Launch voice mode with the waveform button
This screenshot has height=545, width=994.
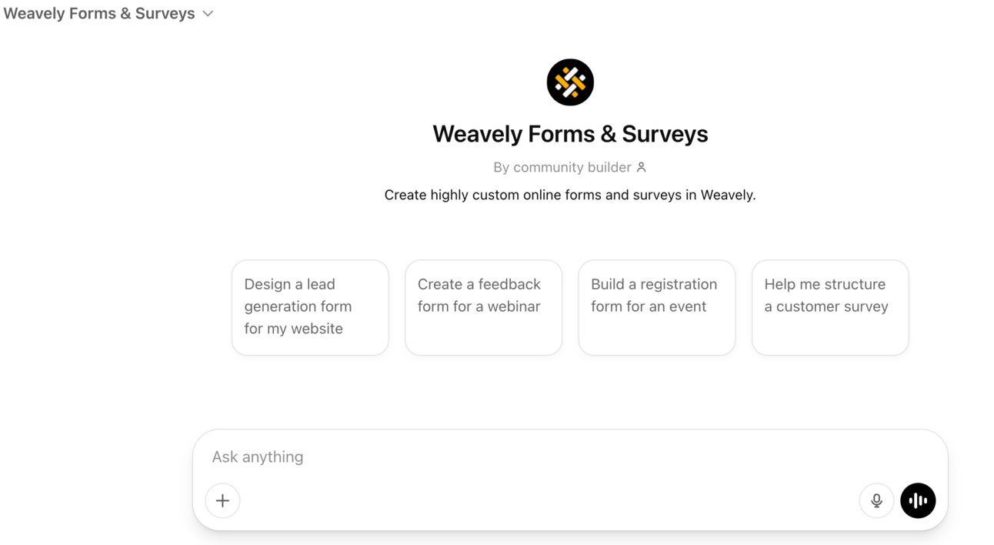coord(918,500)
